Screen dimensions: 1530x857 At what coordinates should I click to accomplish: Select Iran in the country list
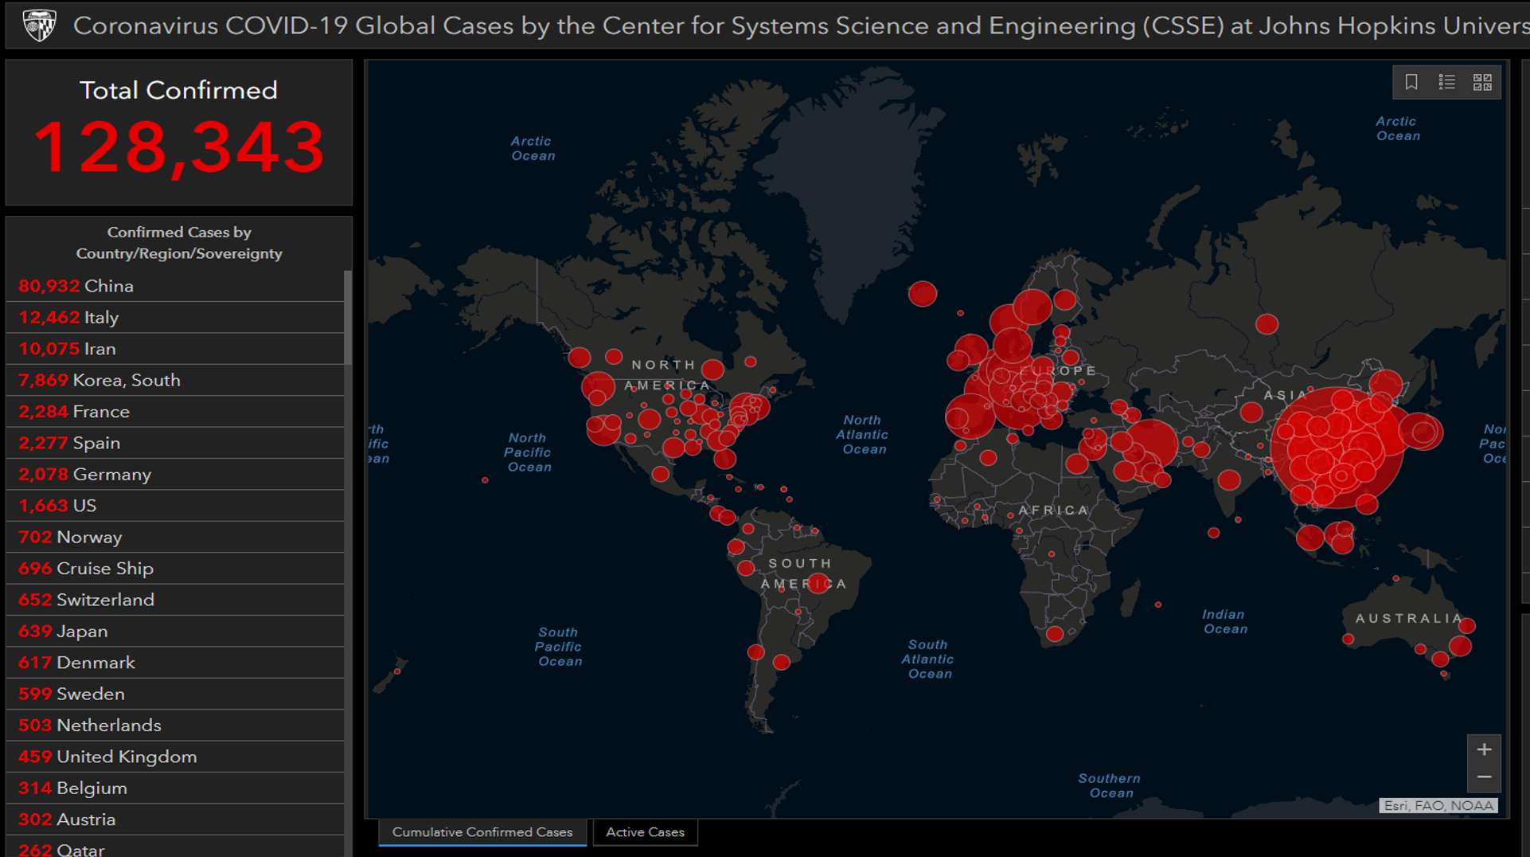pos(175,349)
